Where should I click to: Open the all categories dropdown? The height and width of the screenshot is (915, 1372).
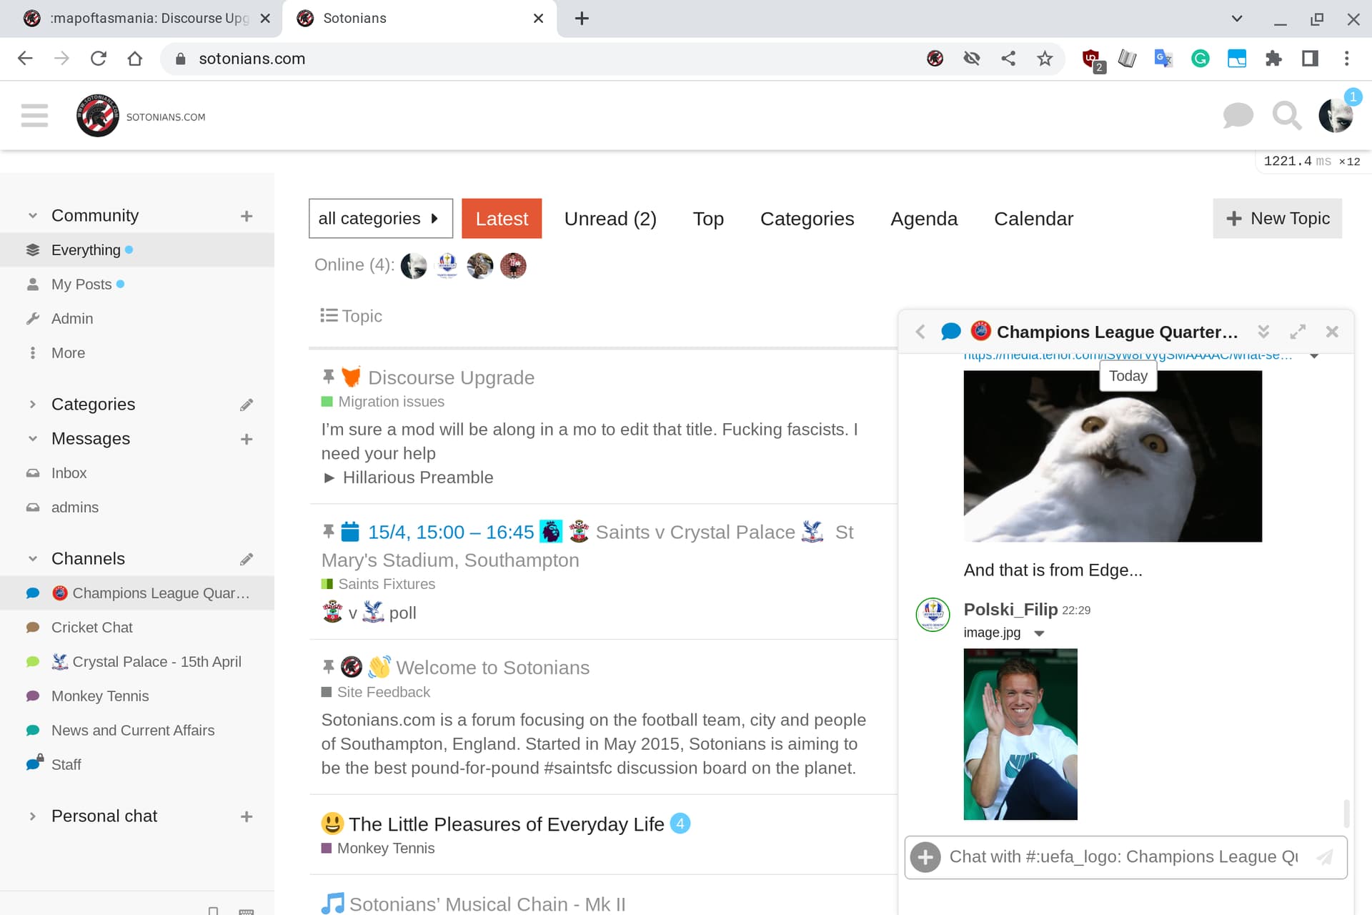pyautogui.click(x=381, y=219)
